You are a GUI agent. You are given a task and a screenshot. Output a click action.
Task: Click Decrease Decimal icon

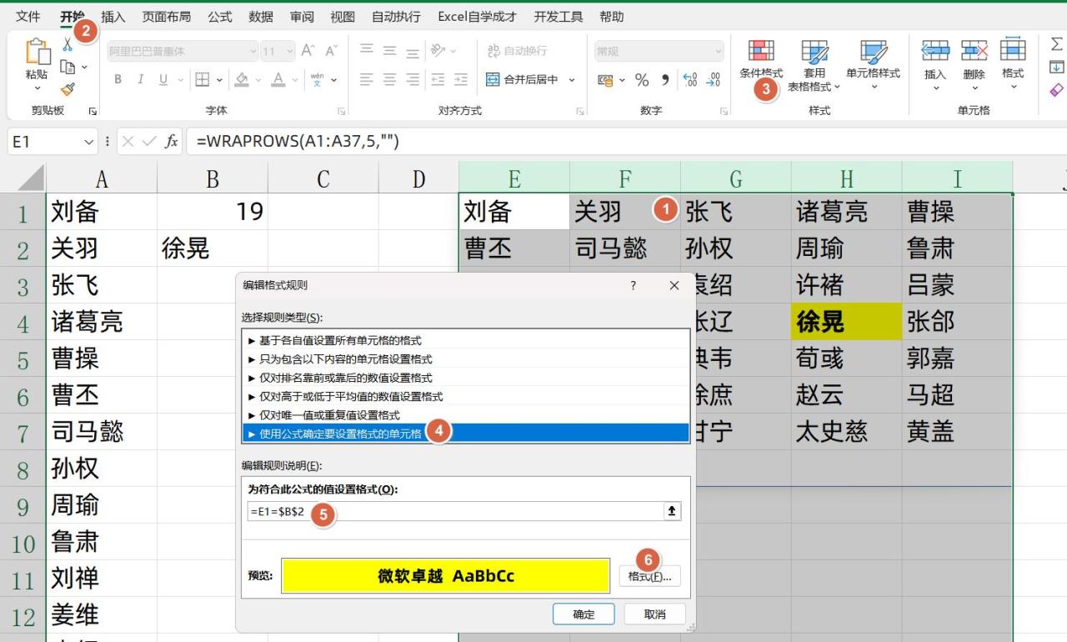click(713, 80)
